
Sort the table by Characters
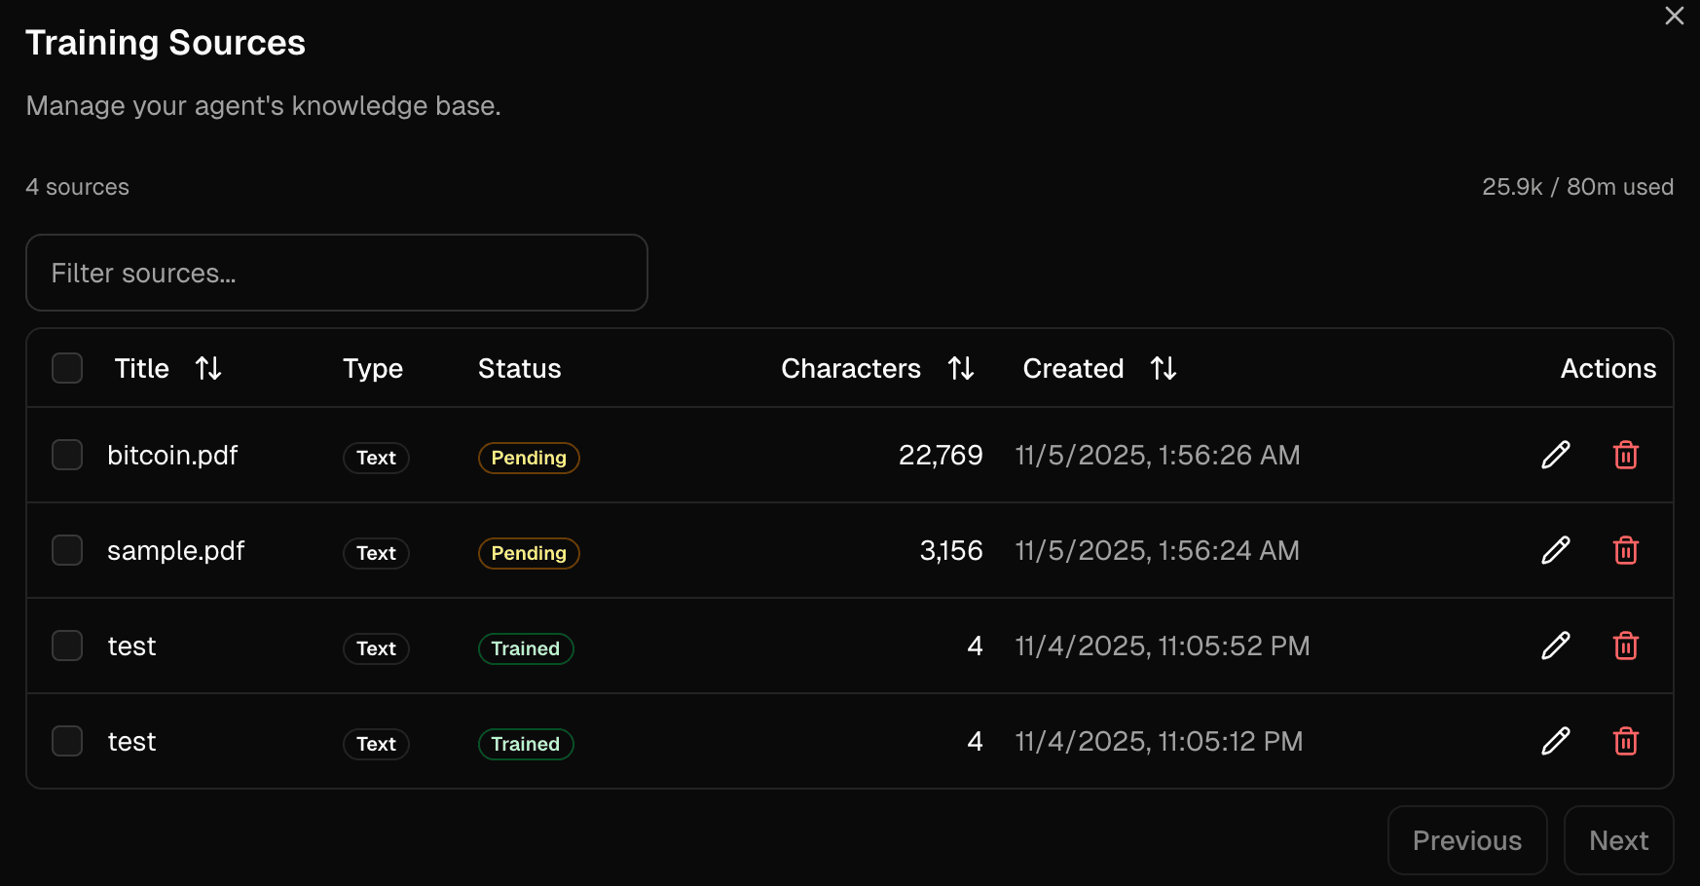click(960, 368)
